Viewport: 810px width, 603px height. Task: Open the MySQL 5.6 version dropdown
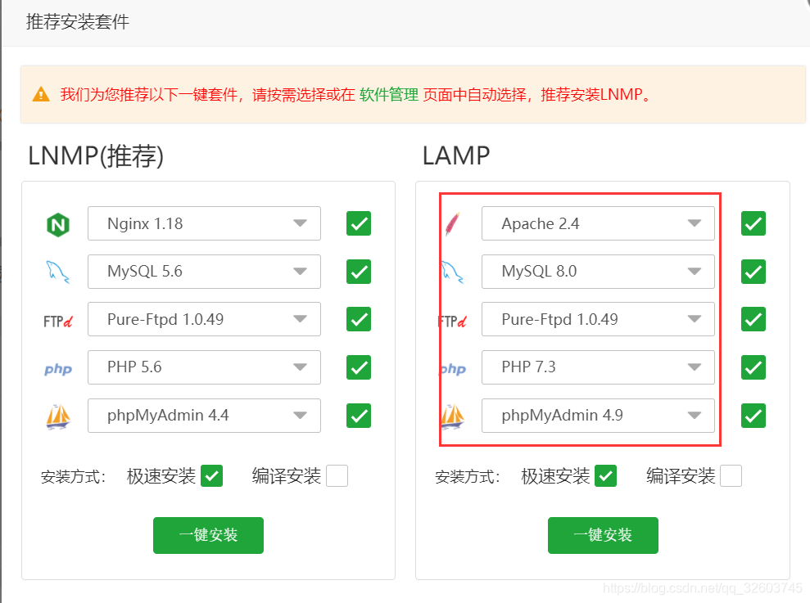(x=204, y=272)
